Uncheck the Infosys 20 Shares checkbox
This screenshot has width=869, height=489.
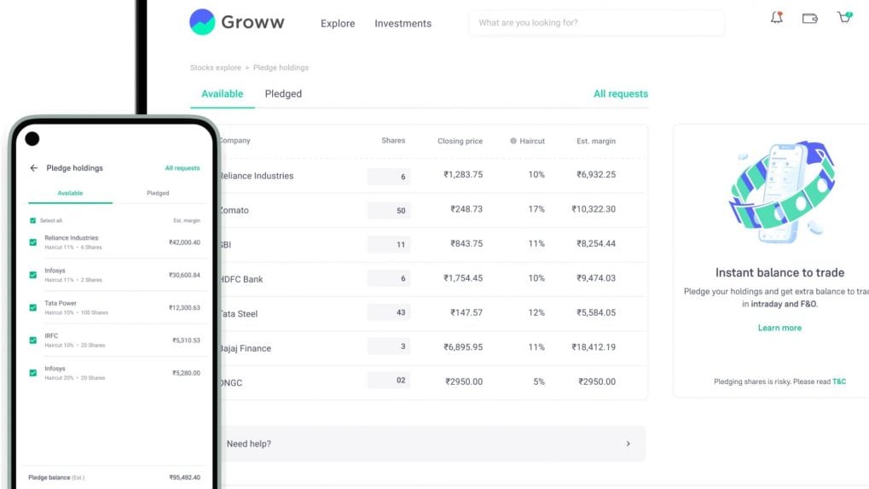coord(32,373)
